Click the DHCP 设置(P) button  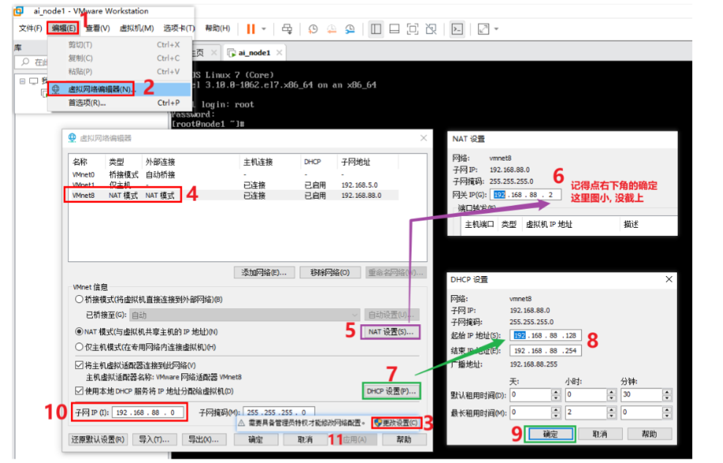(x=391, y=391)
